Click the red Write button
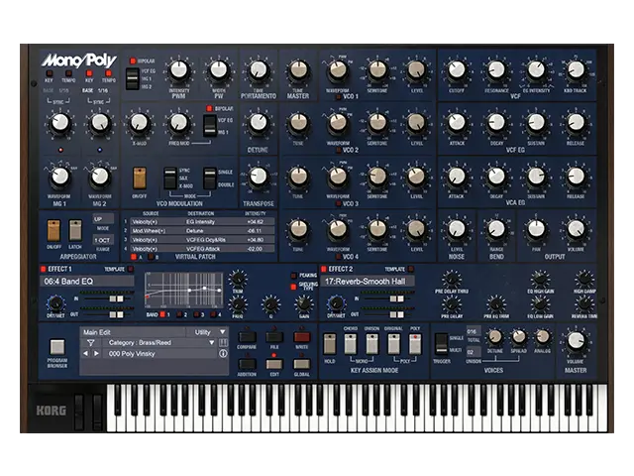Screen dimensions: 634x476 [x=301, y=337]
